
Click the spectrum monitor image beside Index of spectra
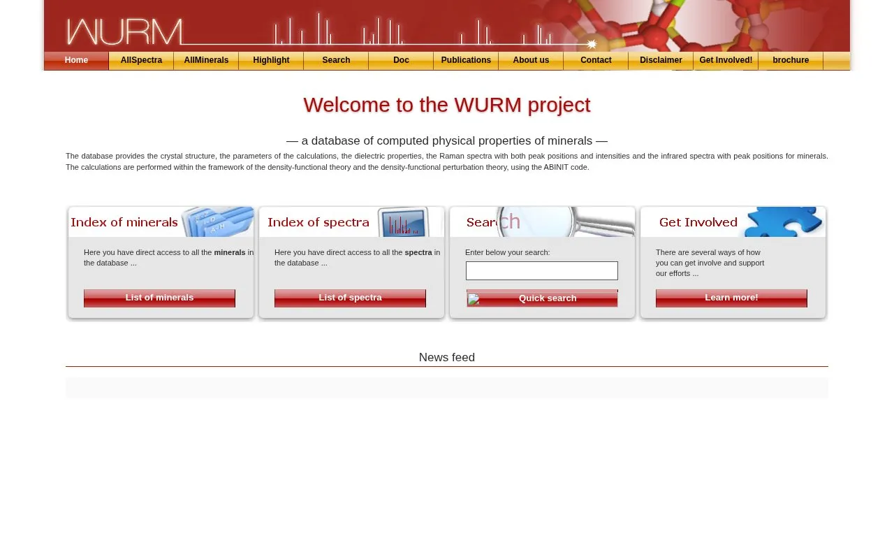click(404, 222)
